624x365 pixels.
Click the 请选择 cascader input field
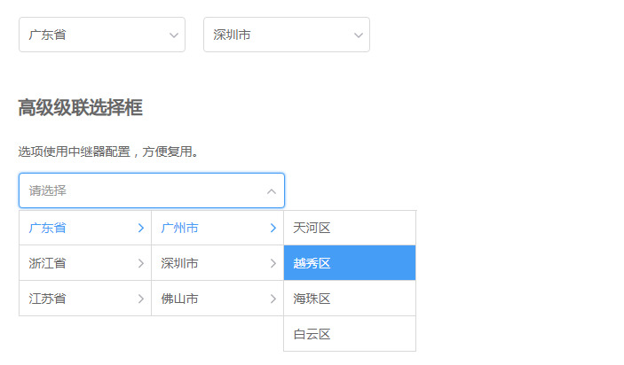152,190
